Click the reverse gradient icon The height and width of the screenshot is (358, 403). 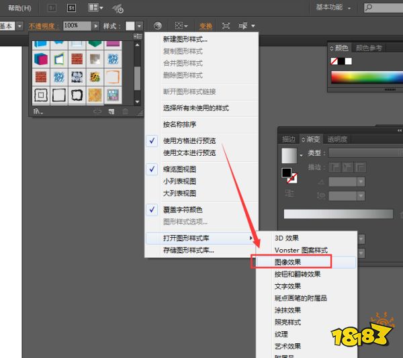288,193
